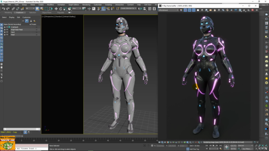Toggle the Percent Snap icon
Screen dimensions: 269x151
click(108, 9)
